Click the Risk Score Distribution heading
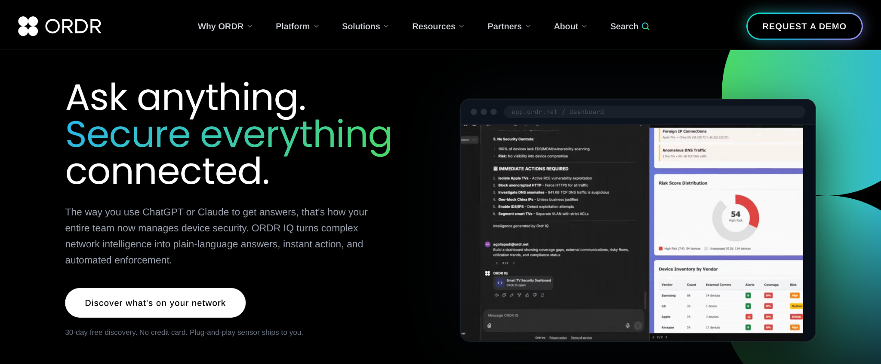 683,183
